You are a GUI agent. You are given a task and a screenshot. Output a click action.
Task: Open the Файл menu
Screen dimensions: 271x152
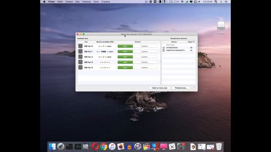(x=60, y=2)
